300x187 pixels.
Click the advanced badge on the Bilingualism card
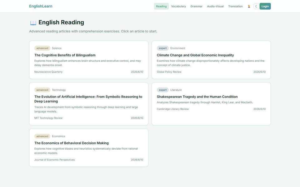(42, 48)
